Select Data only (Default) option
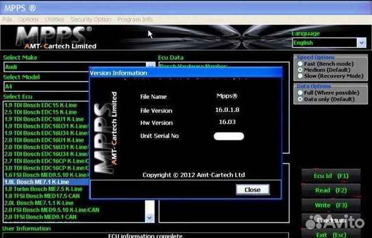 (x=300, y=99)
